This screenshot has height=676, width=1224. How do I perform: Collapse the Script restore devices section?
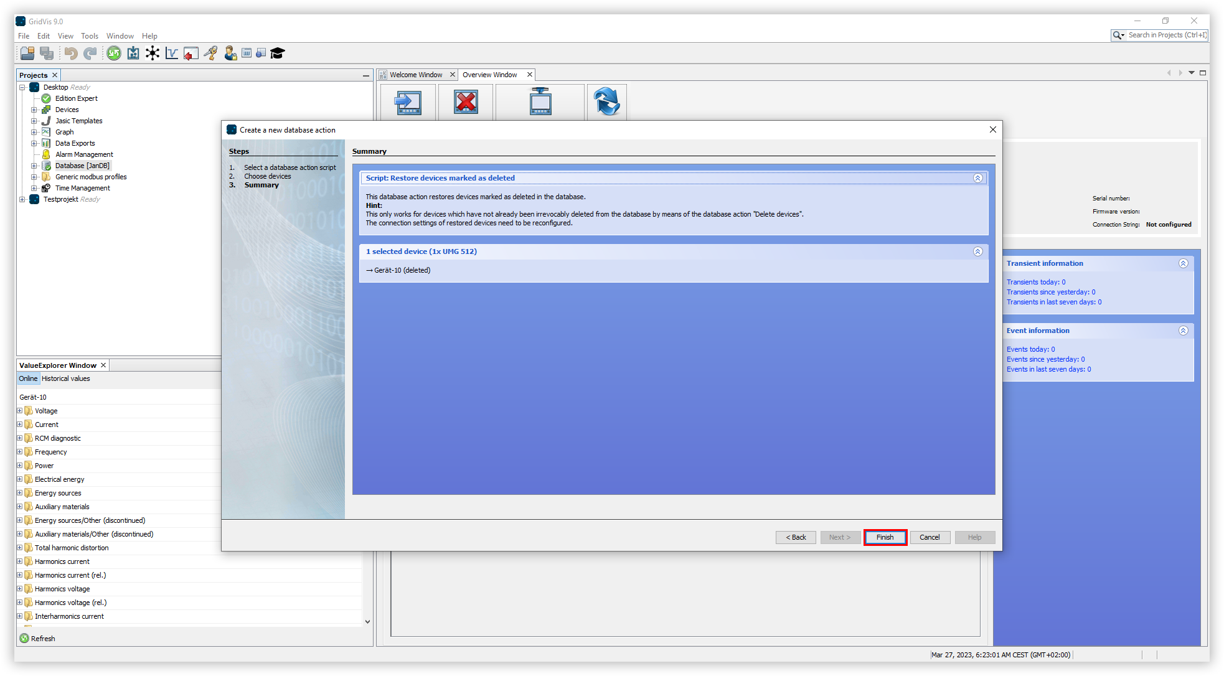pyautogui.click(x=977, y=178)
